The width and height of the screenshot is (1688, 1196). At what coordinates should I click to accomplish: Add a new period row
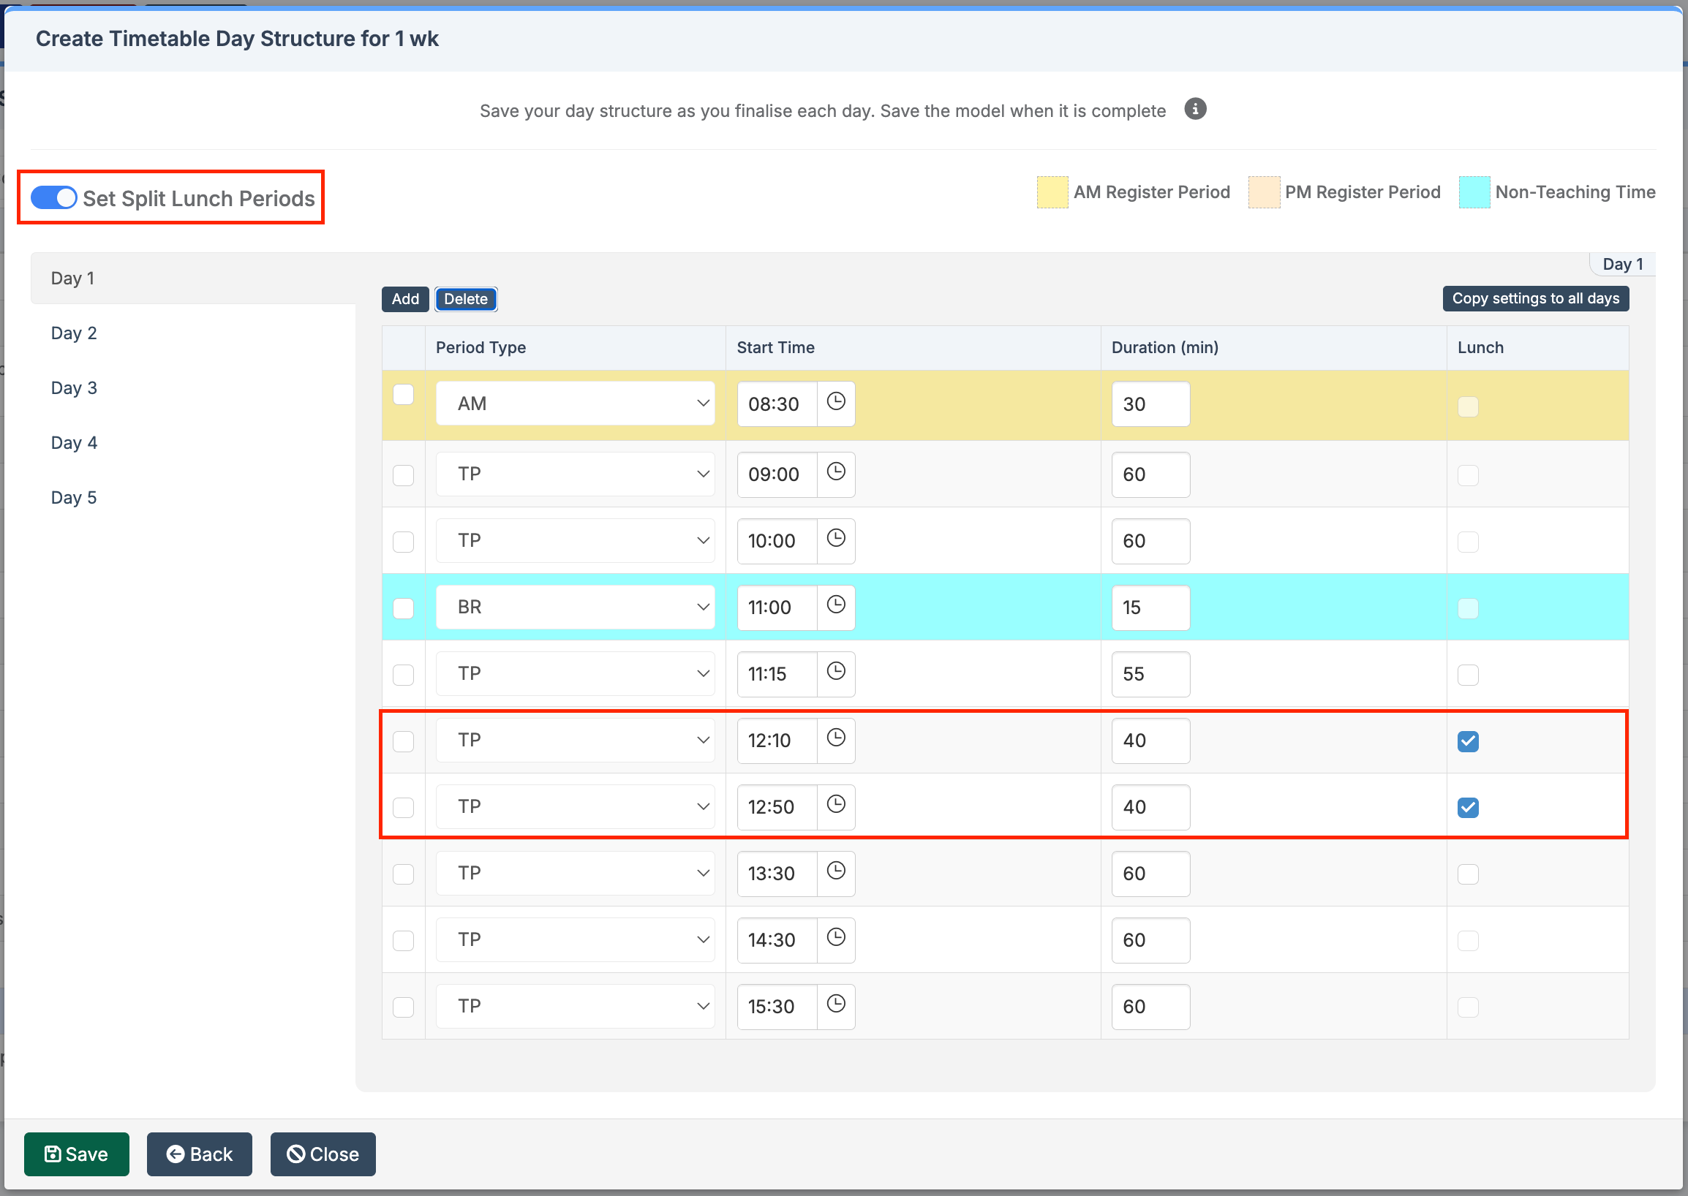tap(404, 299)
